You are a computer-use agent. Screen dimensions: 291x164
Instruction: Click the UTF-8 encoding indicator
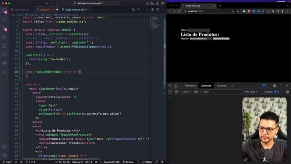pos(89,162)
